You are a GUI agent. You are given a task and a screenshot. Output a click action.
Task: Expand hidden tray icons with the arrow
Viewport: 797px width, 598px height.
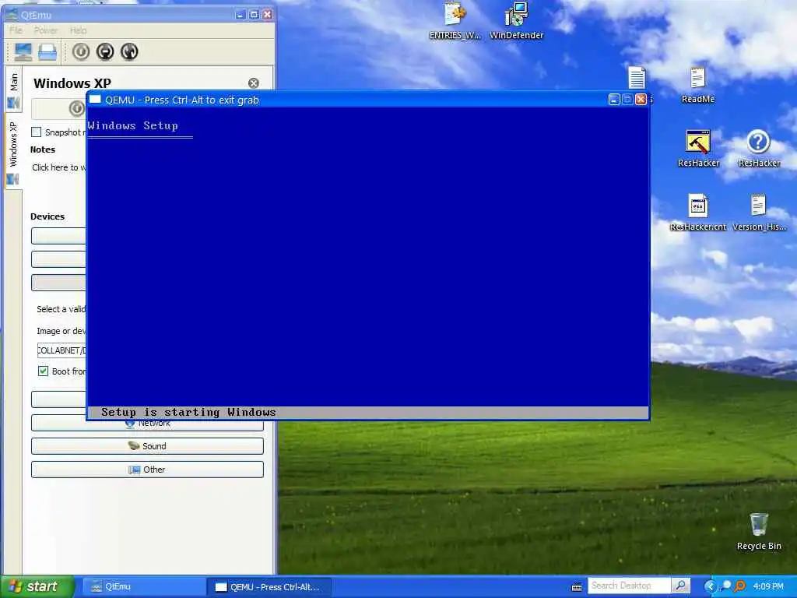click(x=710, y=586)
